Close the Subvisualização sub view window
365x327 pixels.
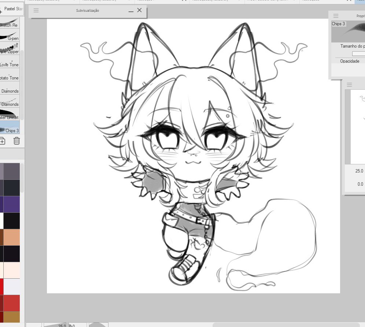139,10
